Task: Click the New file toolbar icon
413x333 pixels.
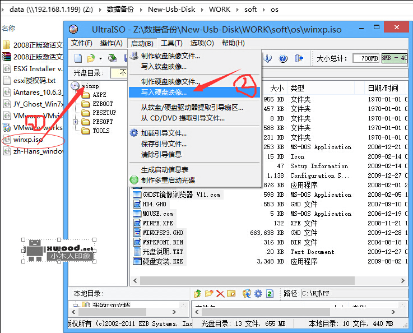Action: (x=78, y=58)
